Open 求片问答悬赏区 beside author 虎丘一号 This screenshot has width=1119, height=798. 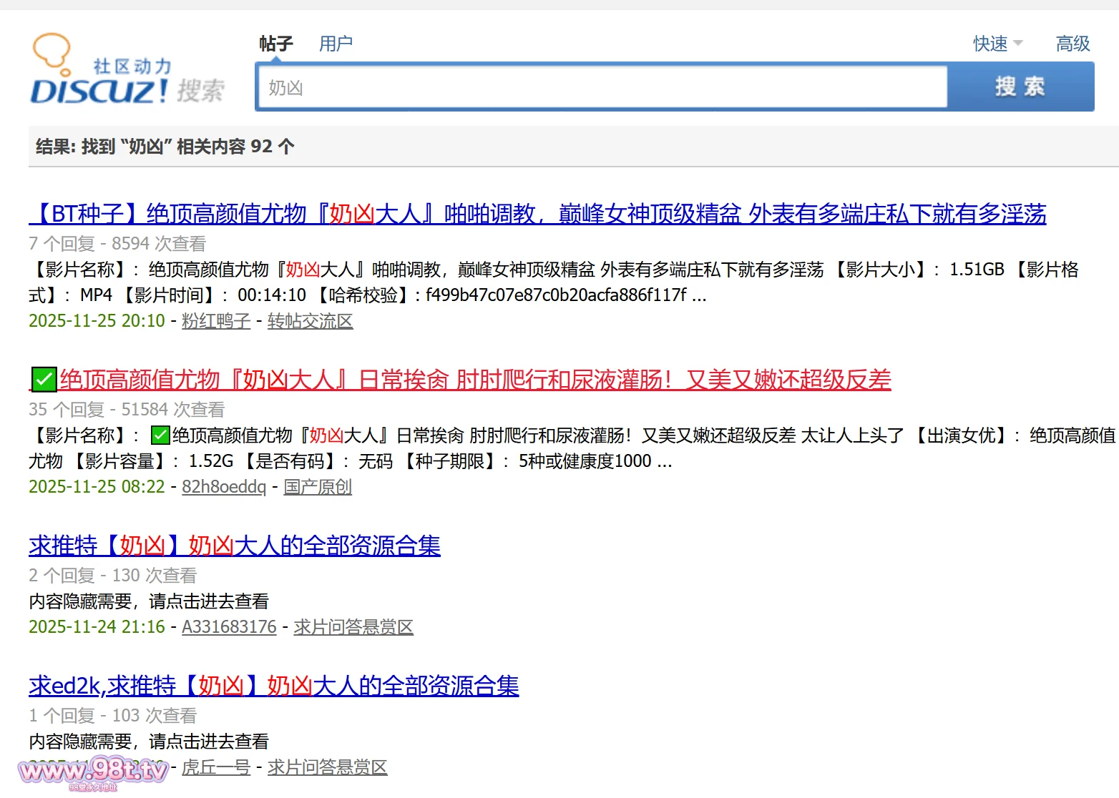pos(327,767)
